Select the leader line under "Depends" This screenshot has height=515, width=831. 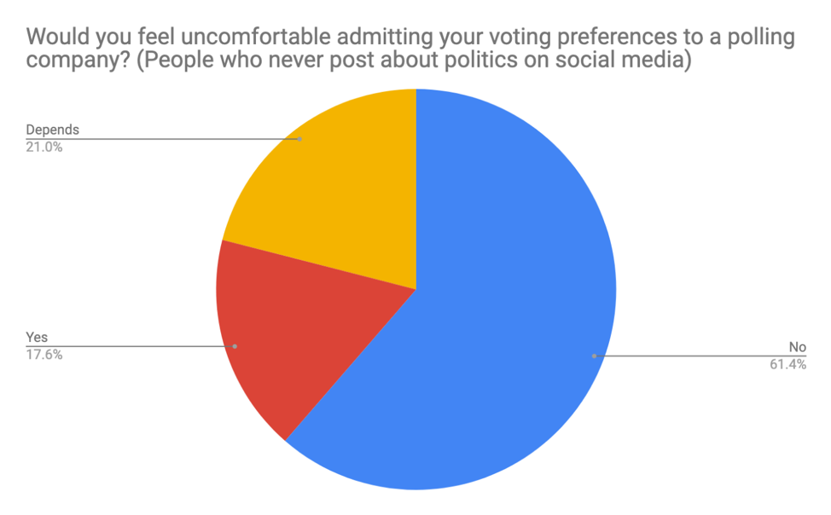coord(171,138)
